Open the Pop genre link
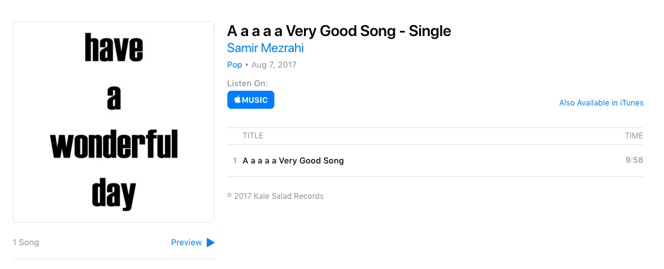 click(x=234, y=65)
